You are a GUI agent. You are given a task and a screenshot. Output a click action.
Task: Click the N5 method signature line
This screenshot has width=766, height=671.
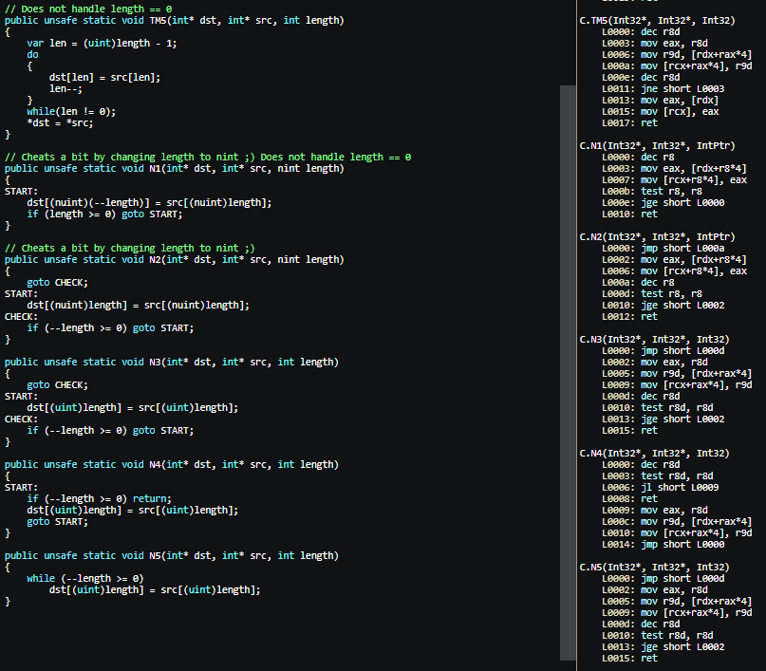click(172, 556)
